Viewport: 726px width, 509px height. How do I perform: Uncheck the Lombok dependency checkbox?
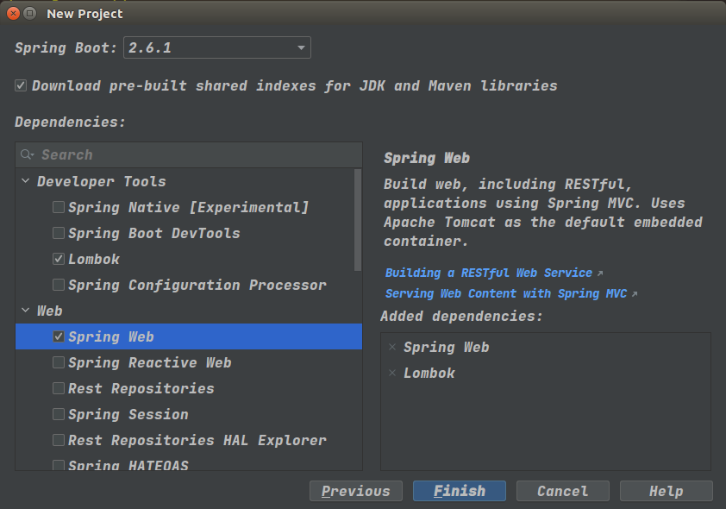[59, 259]
